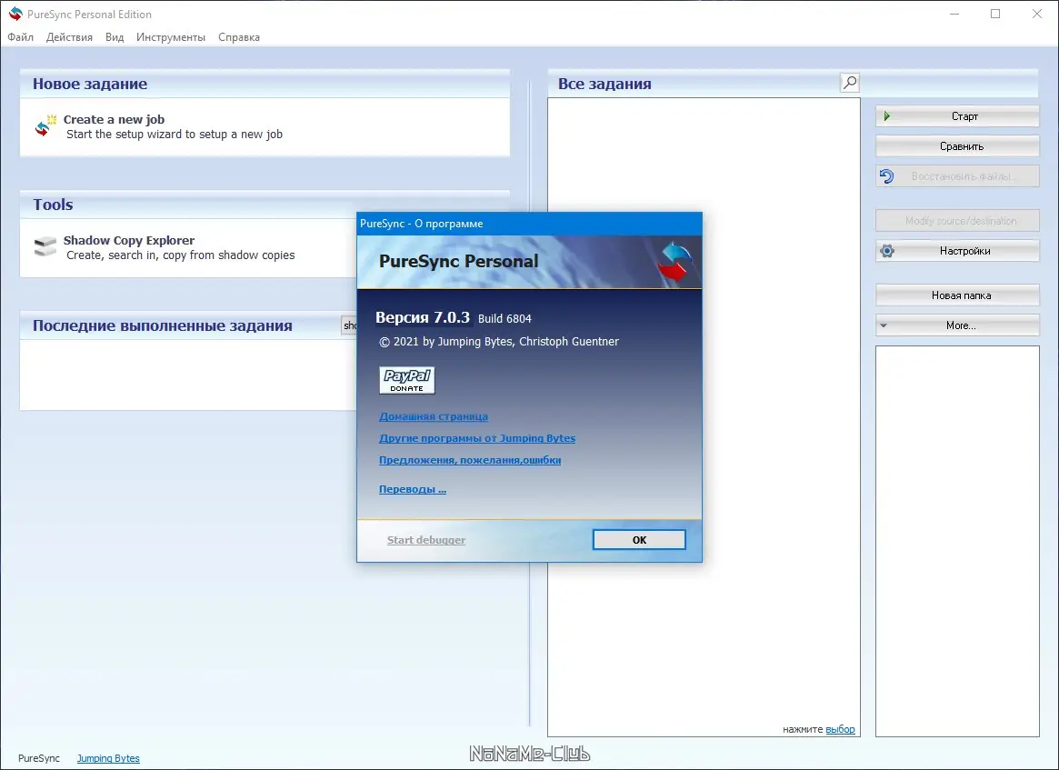Click the PureSync arrows logo in the About dialog
The width and height of the screenshot is (1059, 770).
point(674,262)
